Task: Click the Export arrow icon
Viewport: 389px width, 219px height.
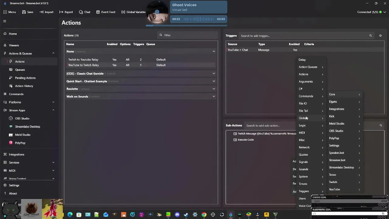Action: (x=61, y=12)
